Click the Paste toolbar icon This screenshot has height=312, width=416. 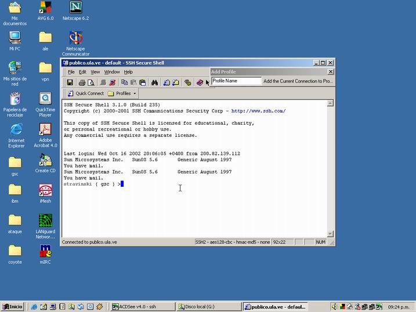point(133,82)
